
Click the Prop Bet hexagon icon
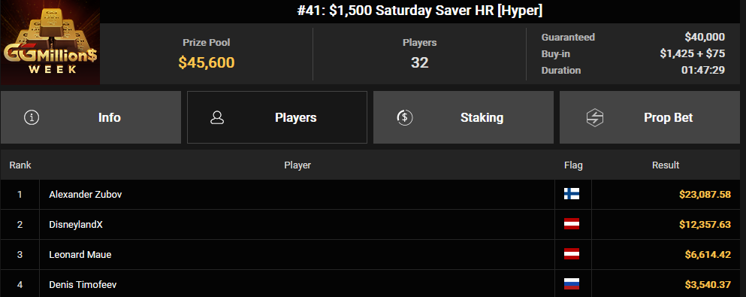tap(595, 117)
